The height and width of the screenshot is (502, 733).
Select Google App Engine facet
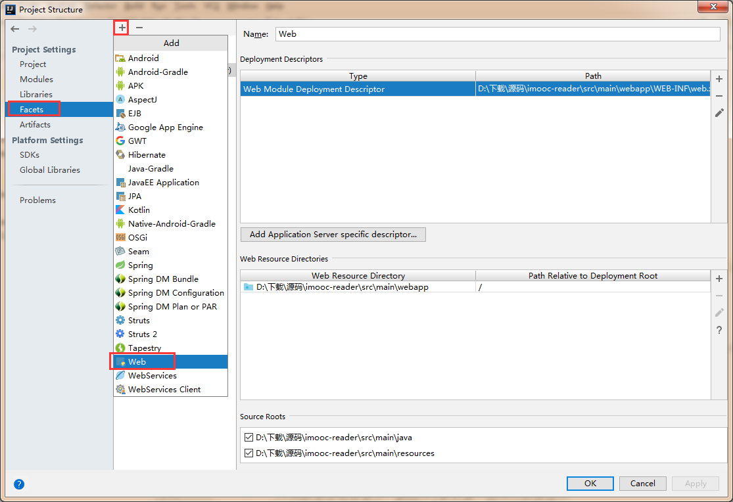point(171,127)
